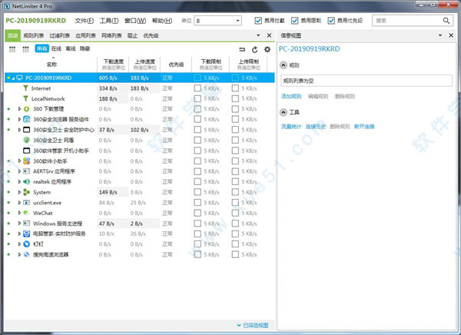
Task: Toggle the 启用限制 checkbox
Action: click(294, 21)
